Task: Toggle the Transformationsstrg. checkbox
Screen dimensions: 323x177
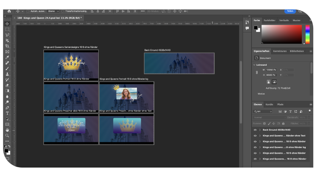Action: (62, 11)
